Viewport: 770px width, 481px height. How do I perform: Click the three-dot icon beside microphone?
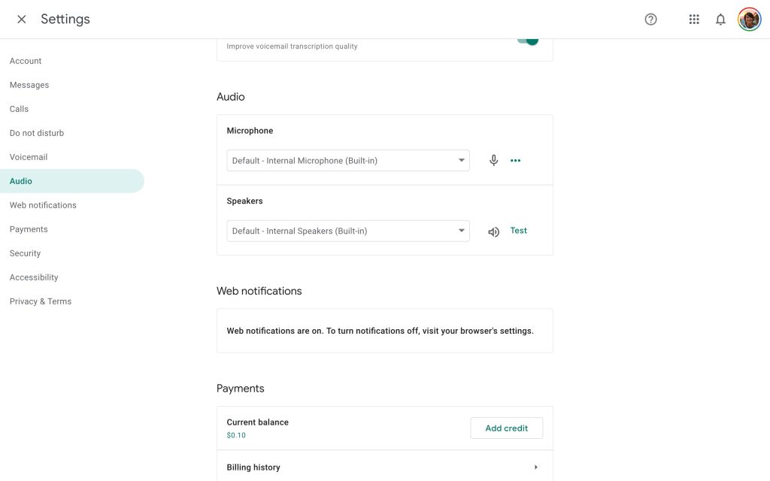click(x=515, y=160)
